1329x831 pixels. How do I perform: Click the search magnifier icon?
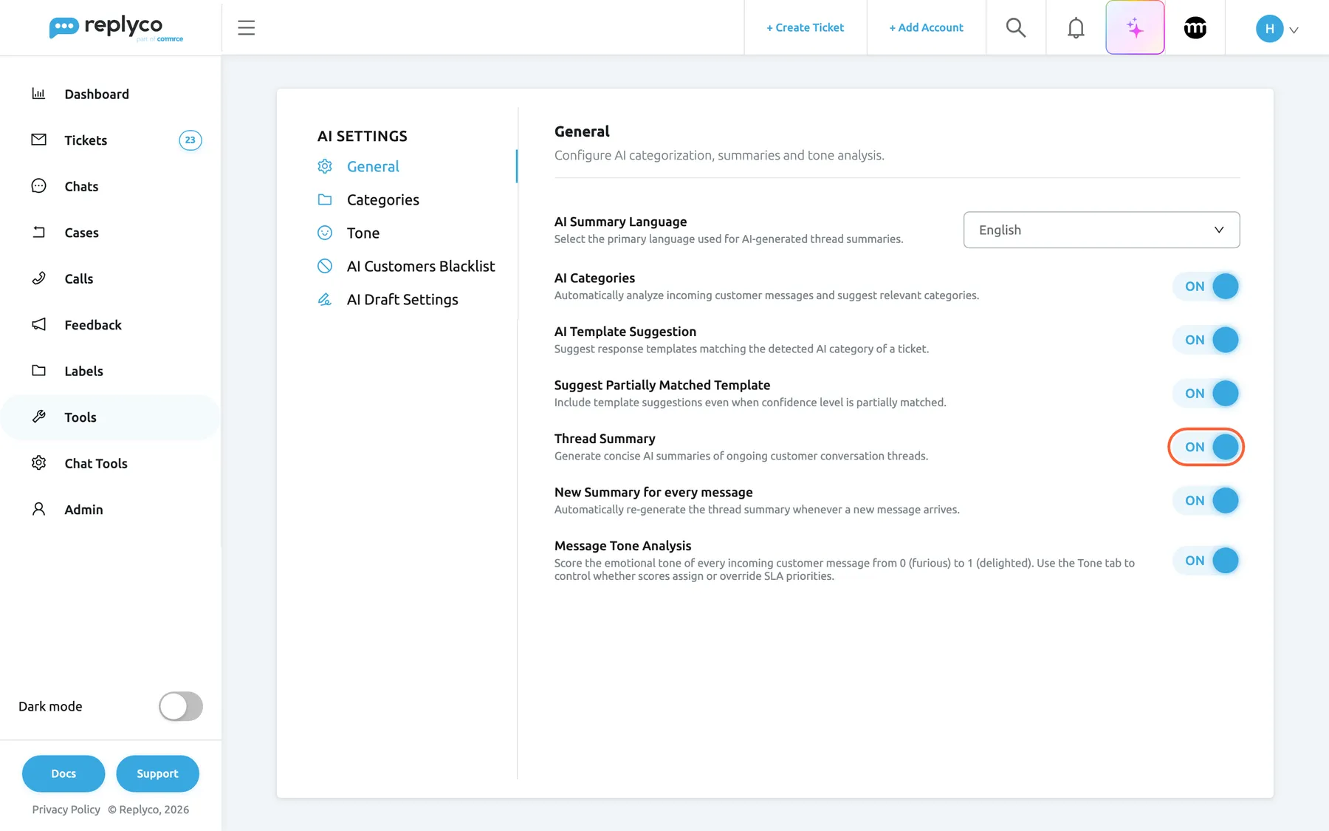point(1016,28)
